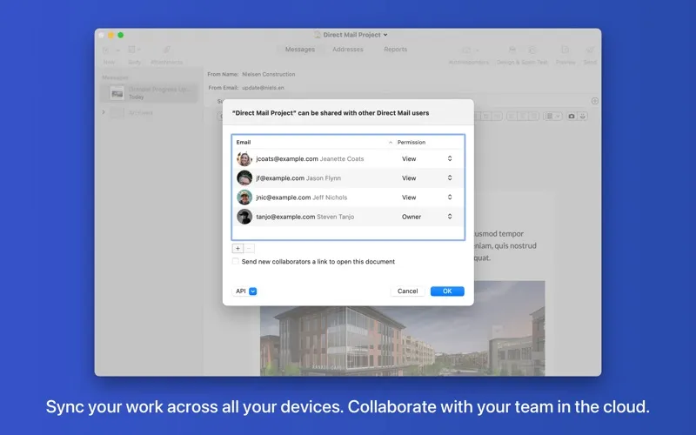
Task: Click Jeanette Coats' avatar picture
Action: (244, 159)
